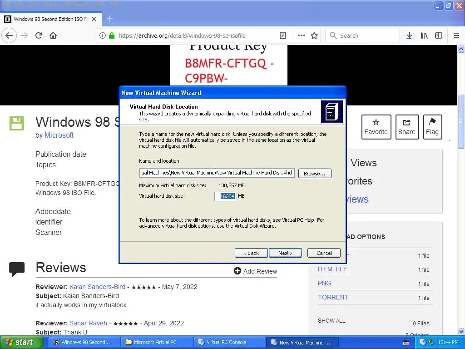Open reviewer Sahar Raveh profile

(88, 323)
